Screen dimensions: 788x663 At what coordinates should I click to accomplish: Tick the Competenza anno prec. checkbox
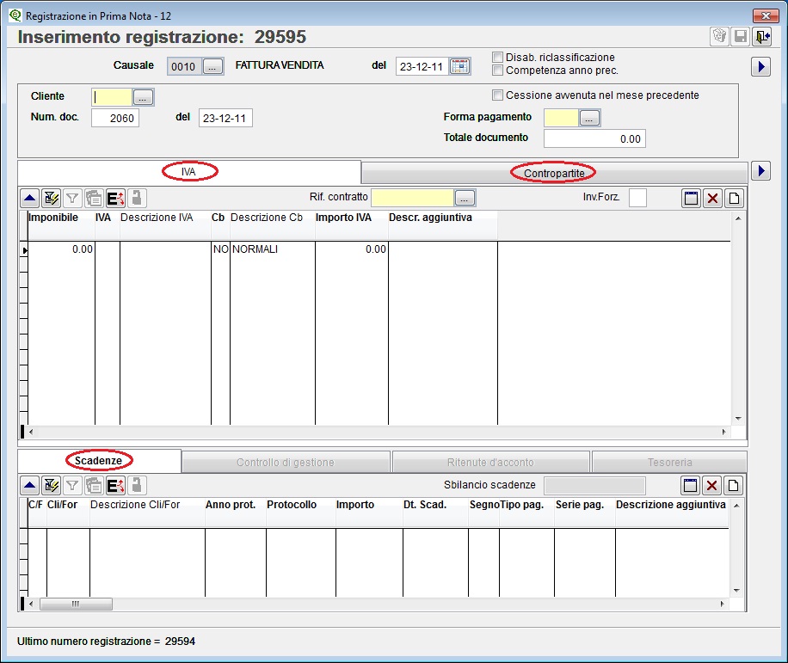pyautogui.click(x=498, y=71)
